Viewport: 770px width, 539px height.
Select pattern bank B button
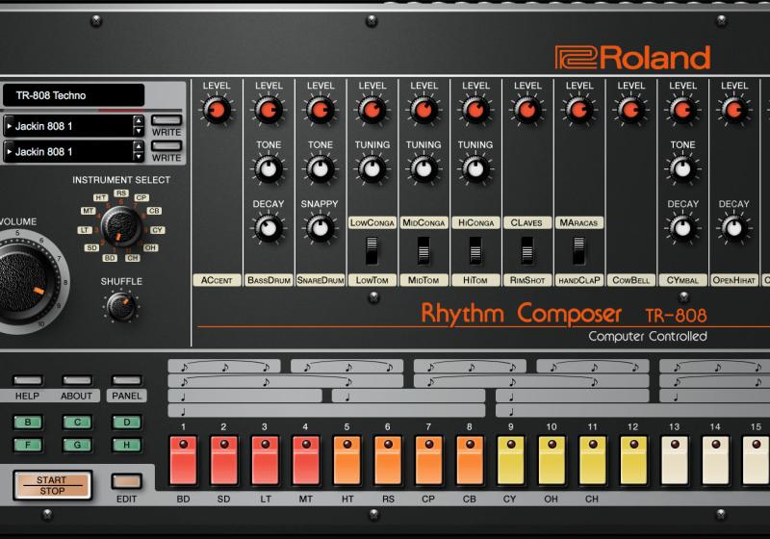[28, 423]
